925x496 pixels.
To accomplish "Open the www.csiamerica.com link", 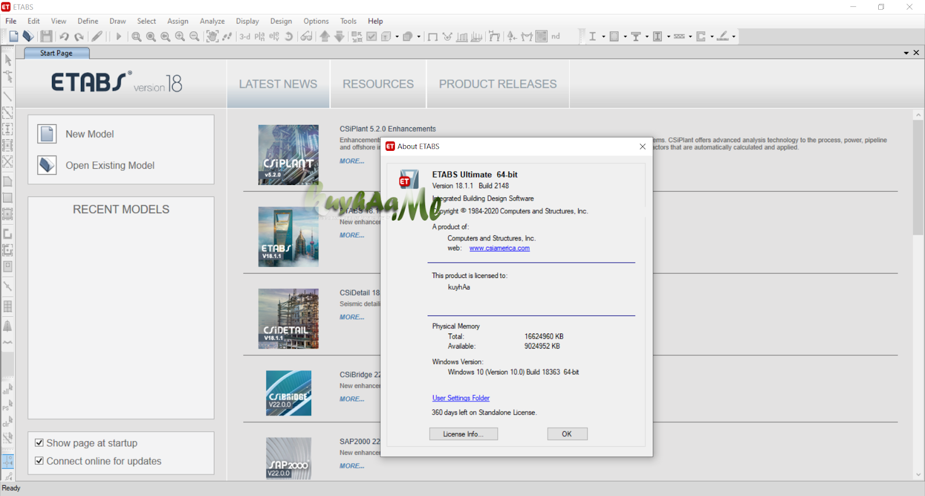I will (x=499, y=249).
